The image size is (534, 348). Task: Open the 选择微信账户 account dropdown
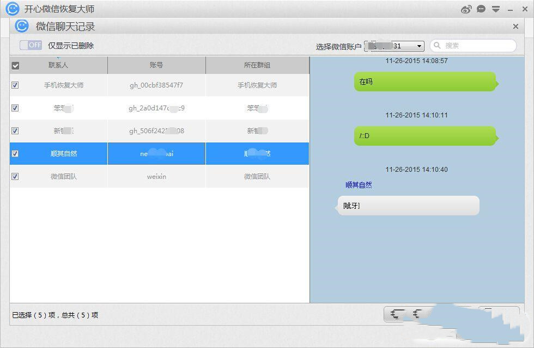coord(395,46)
